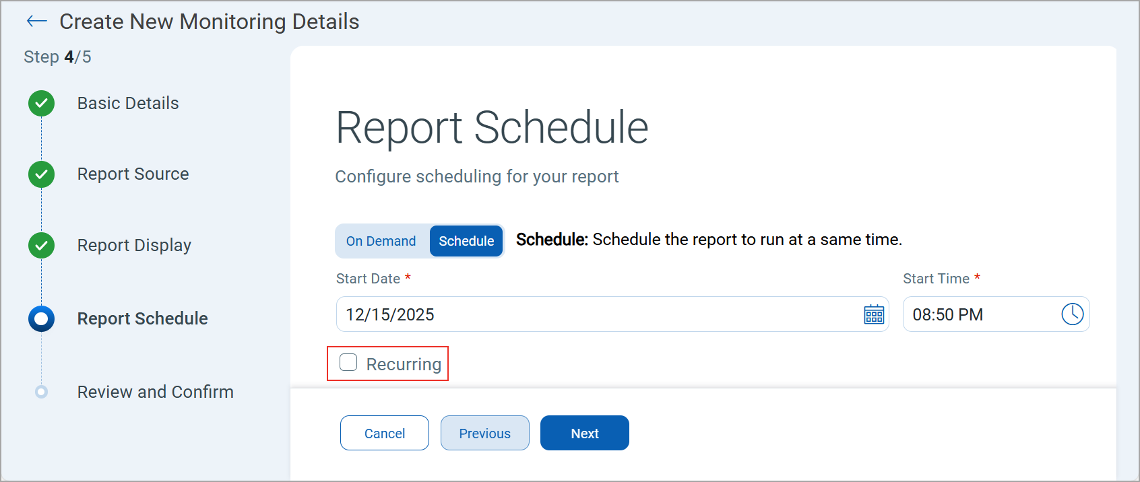Select the Review and Confirm step

pos(155,392)
